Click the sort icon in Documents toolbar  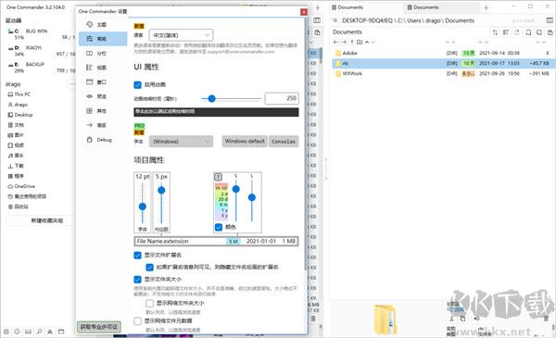495,32
